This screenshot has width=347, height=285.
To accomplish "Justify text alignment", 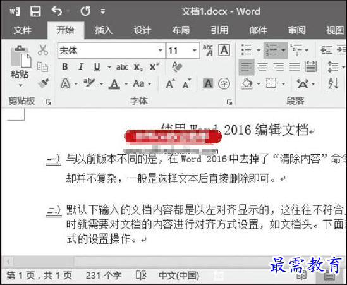I will [295, 66].
